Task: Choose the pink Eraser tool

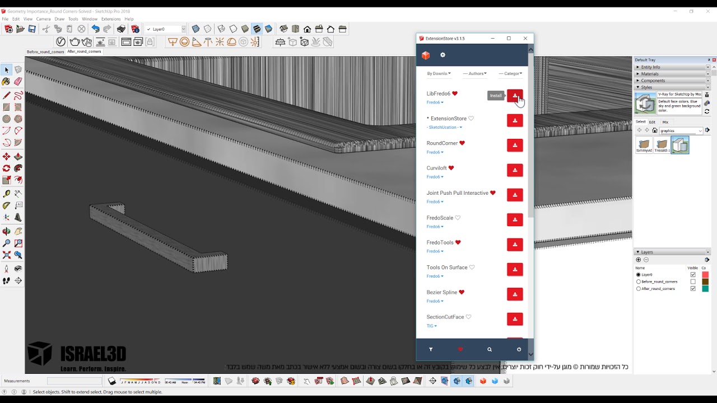Action: pyautogui.click(x=18, y=82)
